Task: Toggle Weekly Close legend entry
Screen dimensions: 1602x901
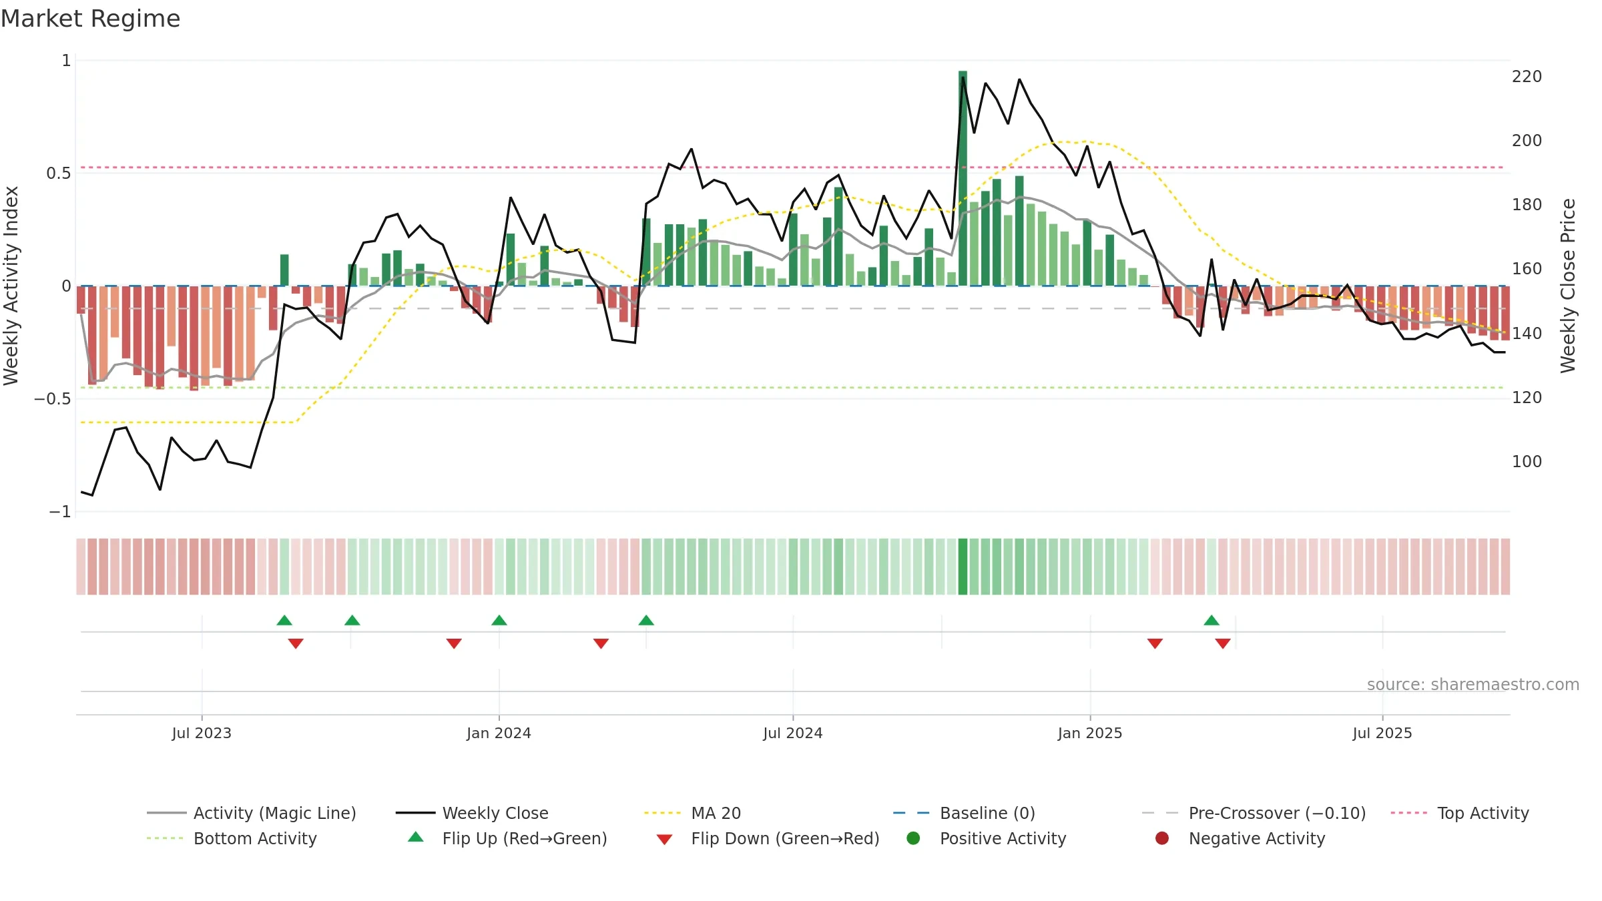Action: (472, 813)
